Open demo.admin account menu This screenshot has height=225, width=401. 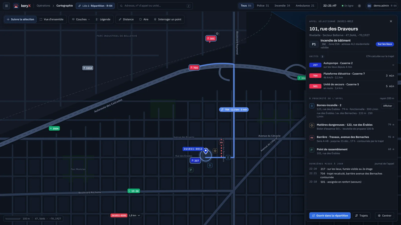tap(382, 6)
